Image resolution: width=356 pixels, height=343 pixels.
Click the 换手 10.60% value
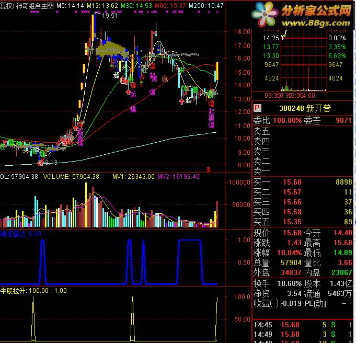290,283
